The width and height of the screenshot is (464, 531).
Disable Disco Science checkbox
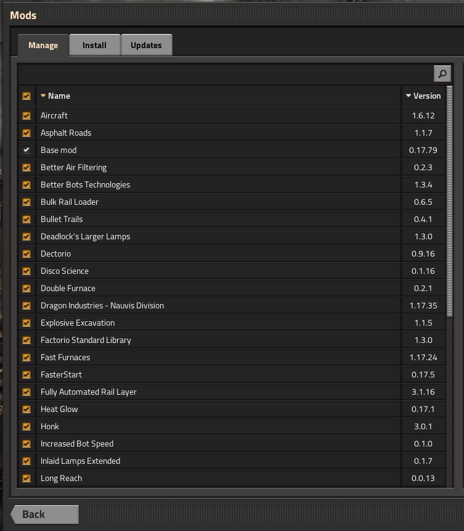pos(26,271)
